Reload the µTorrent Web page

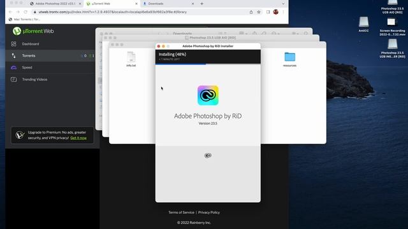(x=25, y=12)
